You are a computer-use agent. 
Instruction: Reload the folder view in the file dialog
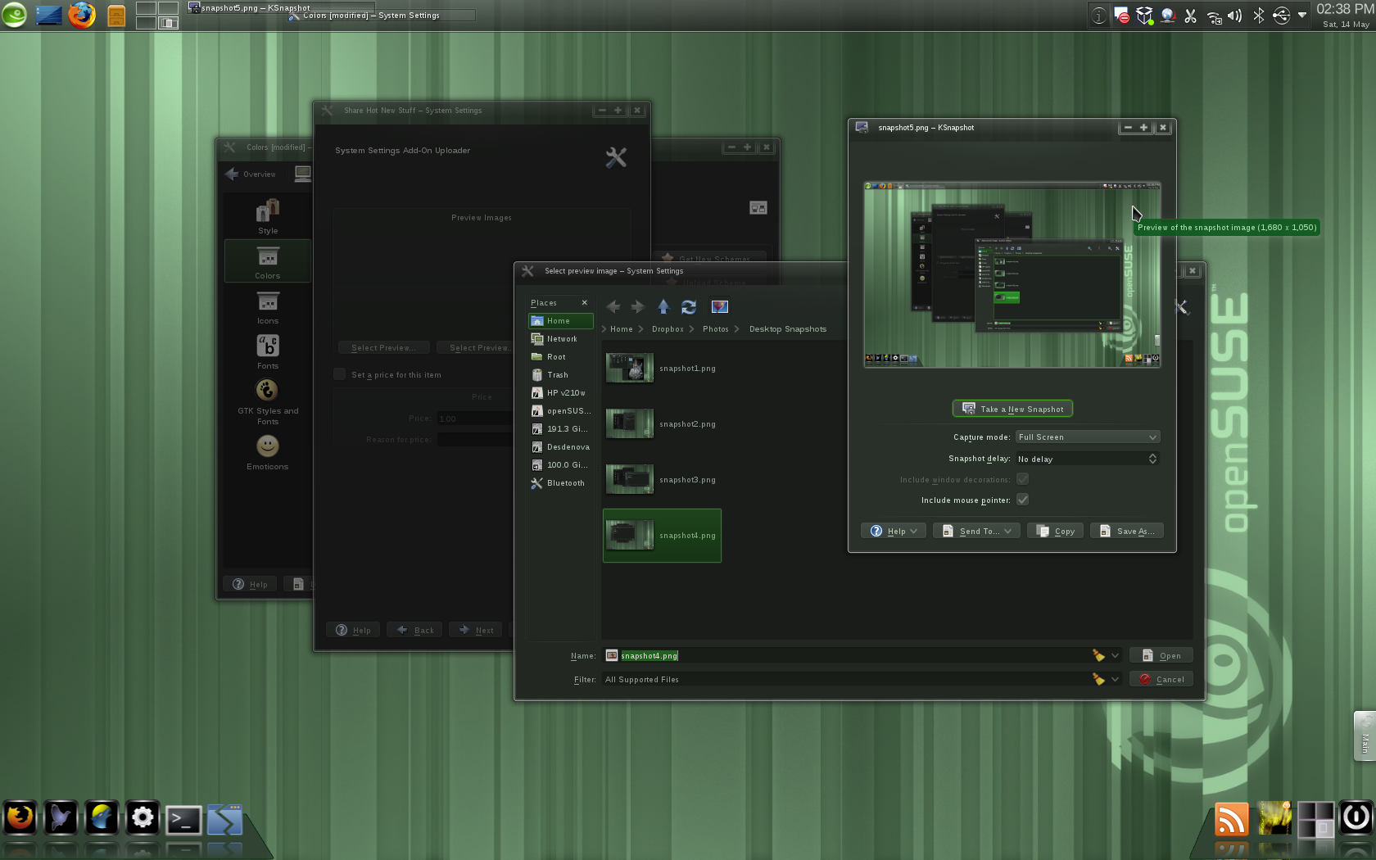pos(689,307)
